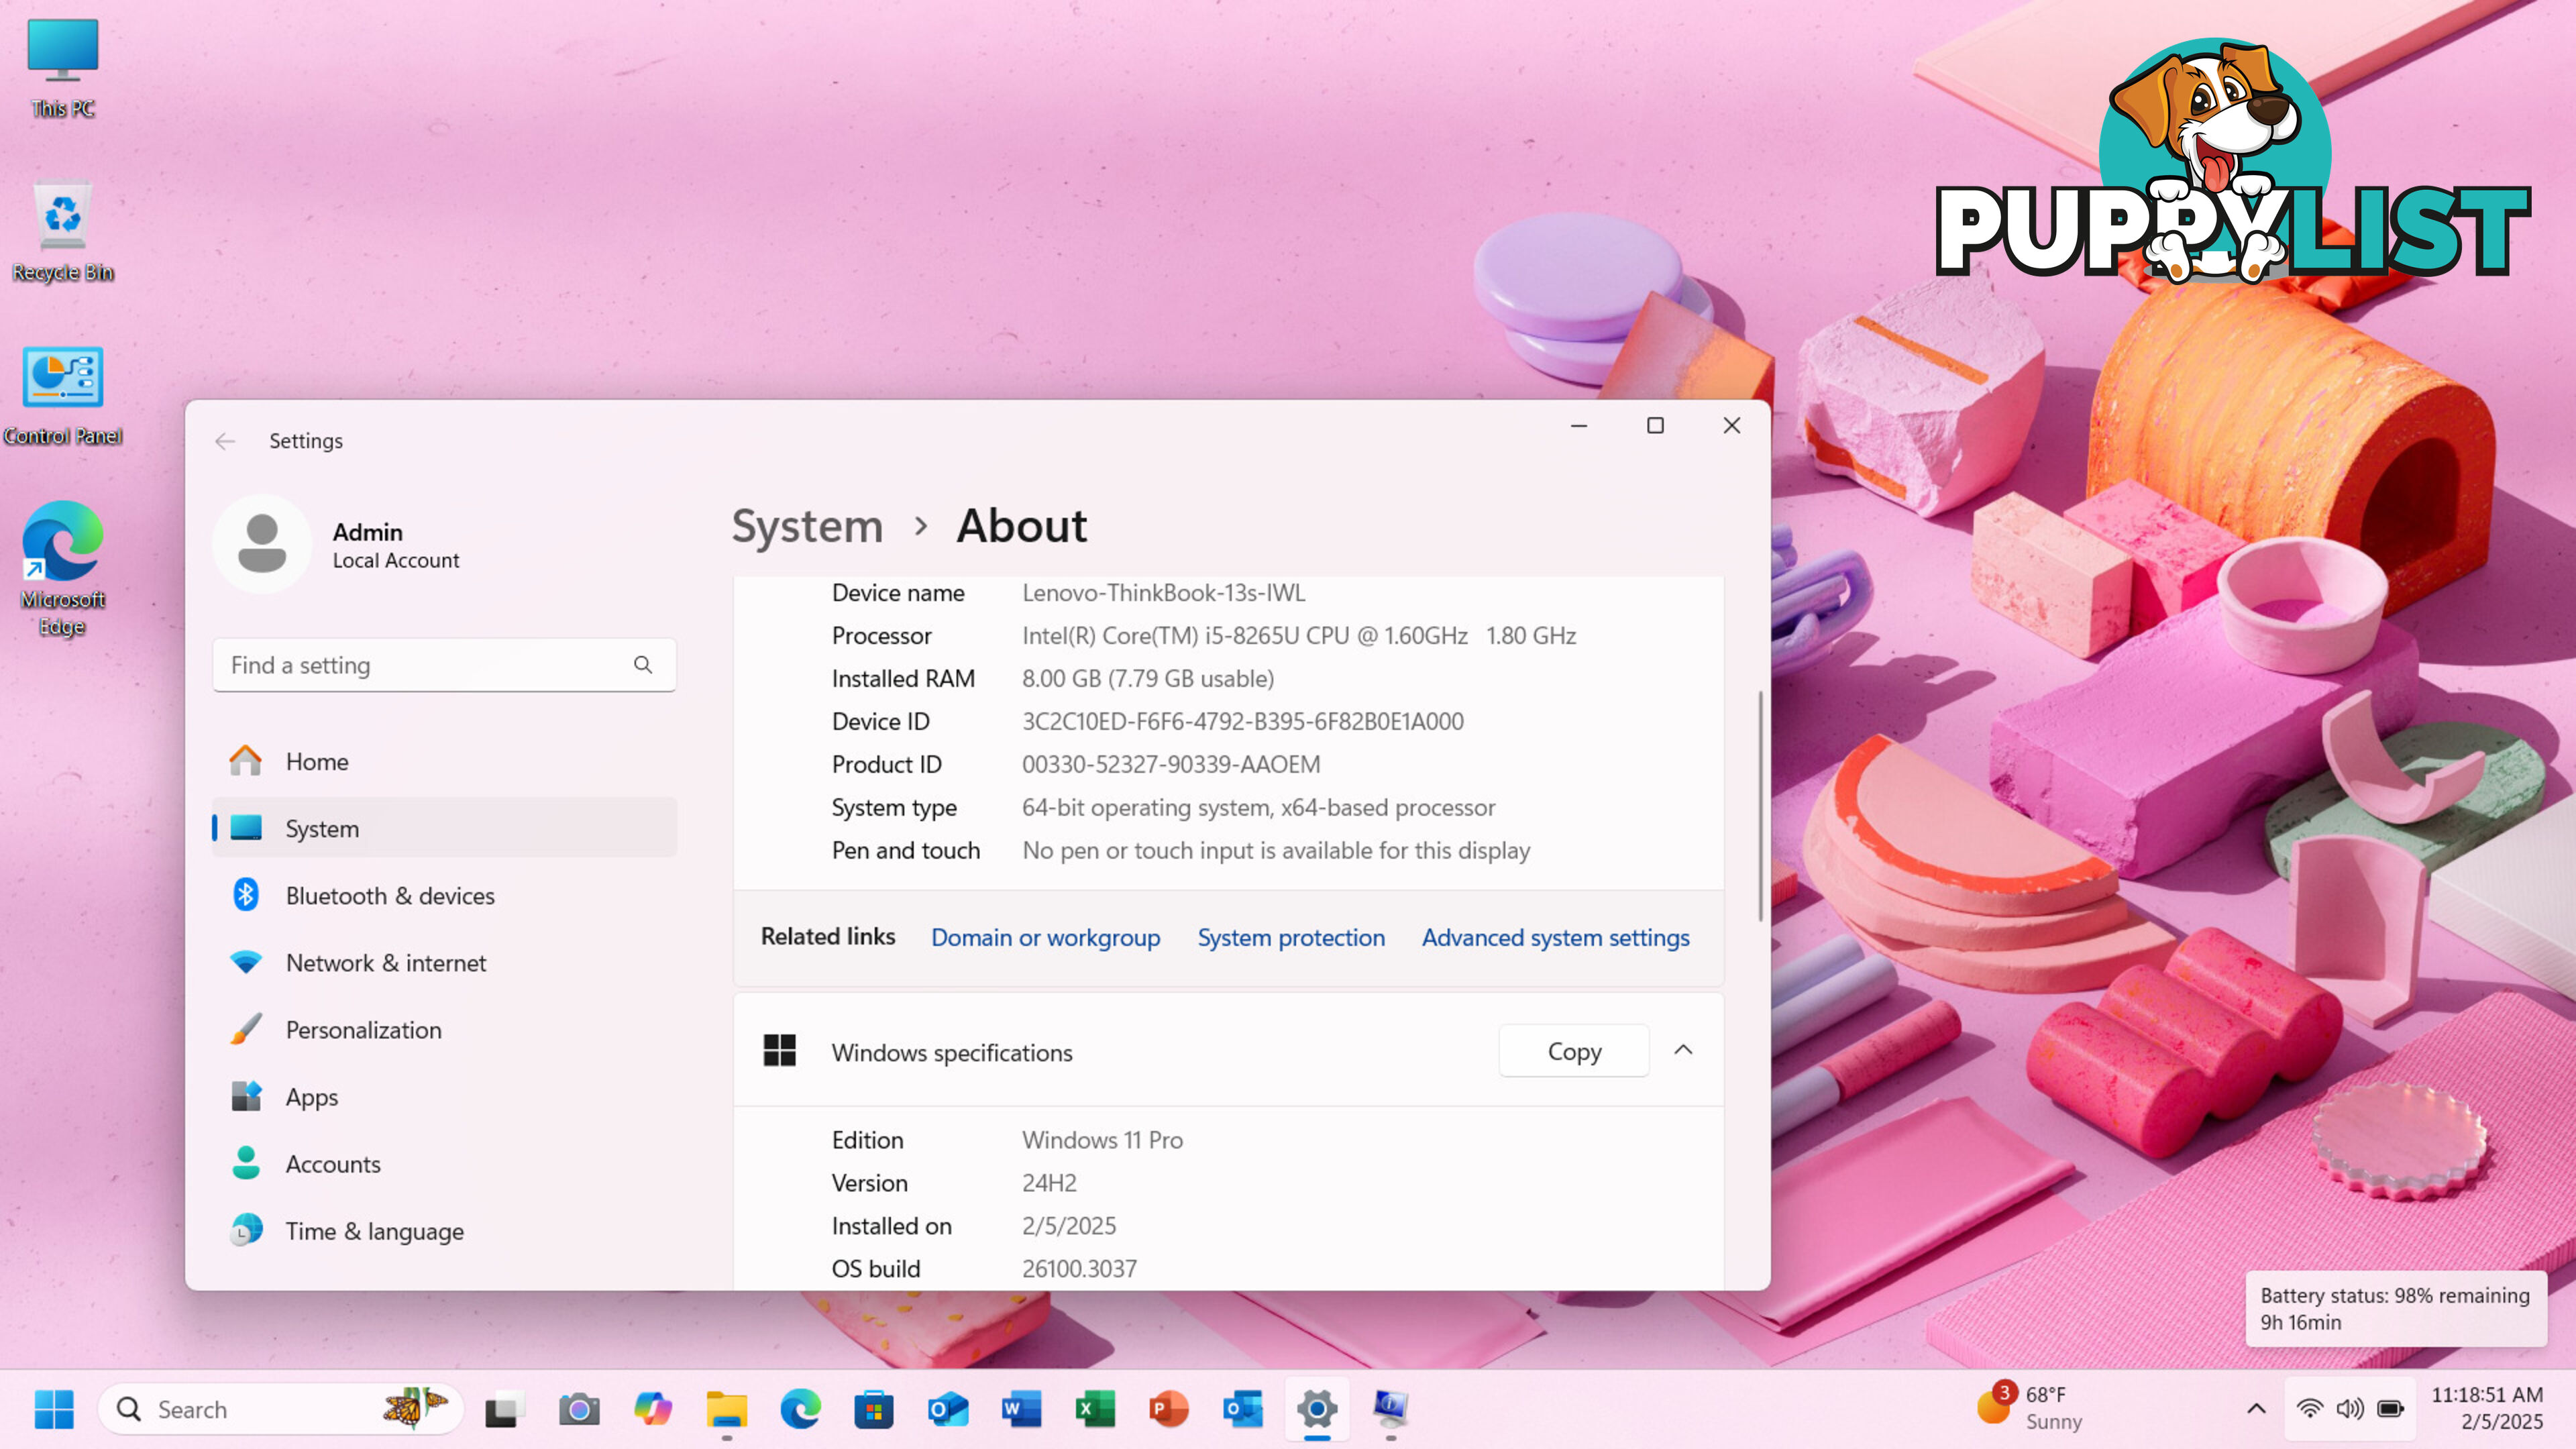Click the search magnifier in Find a setting
Viewport: 2576px width, 1449px height.
pos(643,665)
